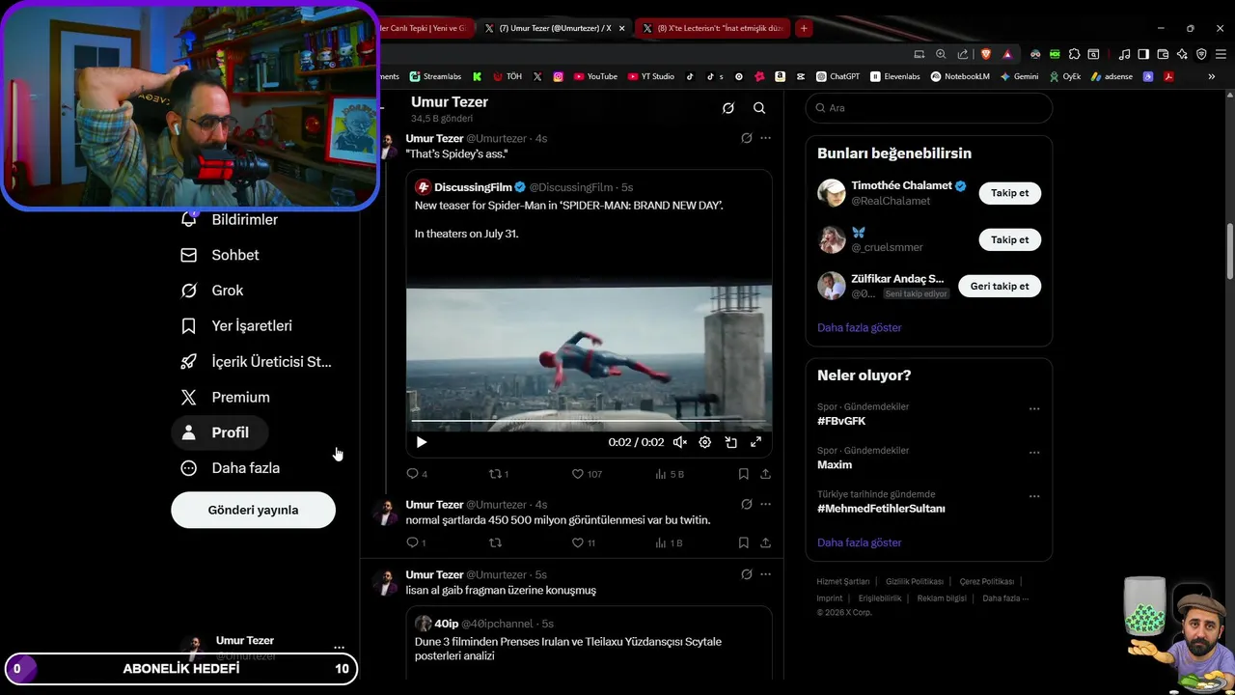View analytics showing 5 B views
Viewport: 1235px width, 695px height.
(670, 474)
